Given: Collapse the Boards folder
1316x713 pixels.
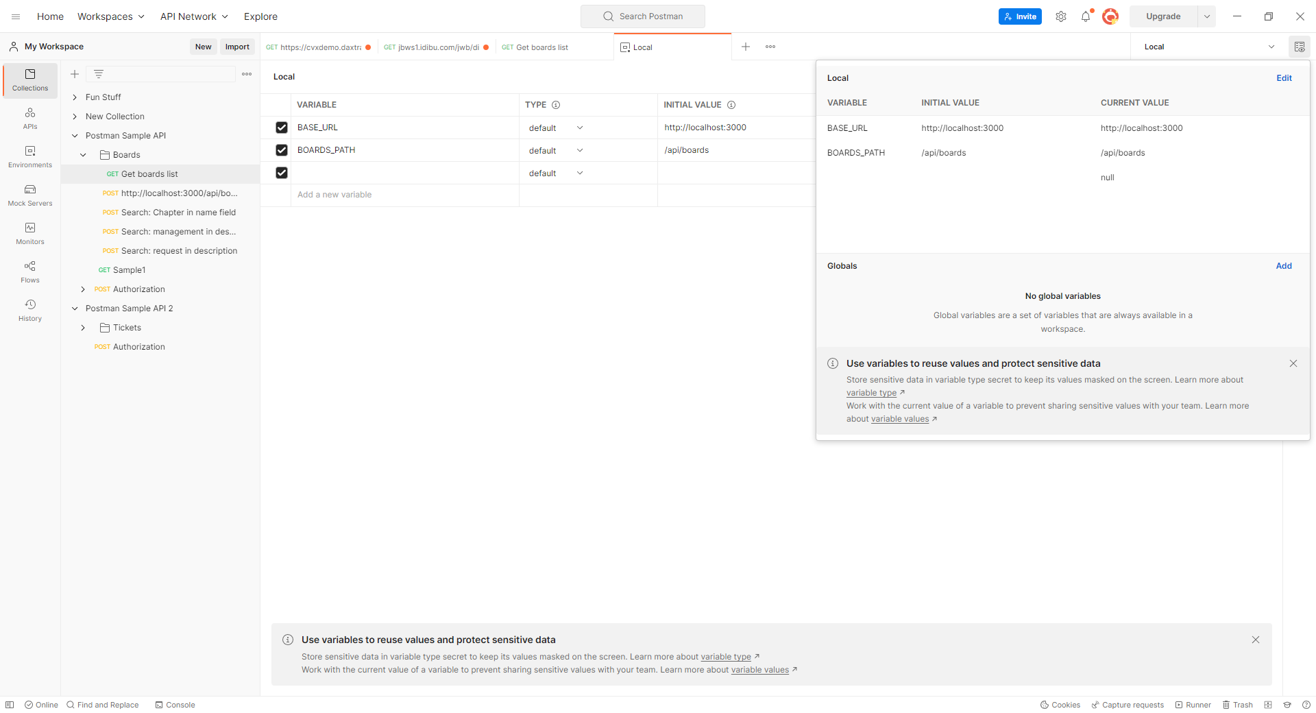Looking at the screenshot, I should pyautogui.click(x=83, y=155).
